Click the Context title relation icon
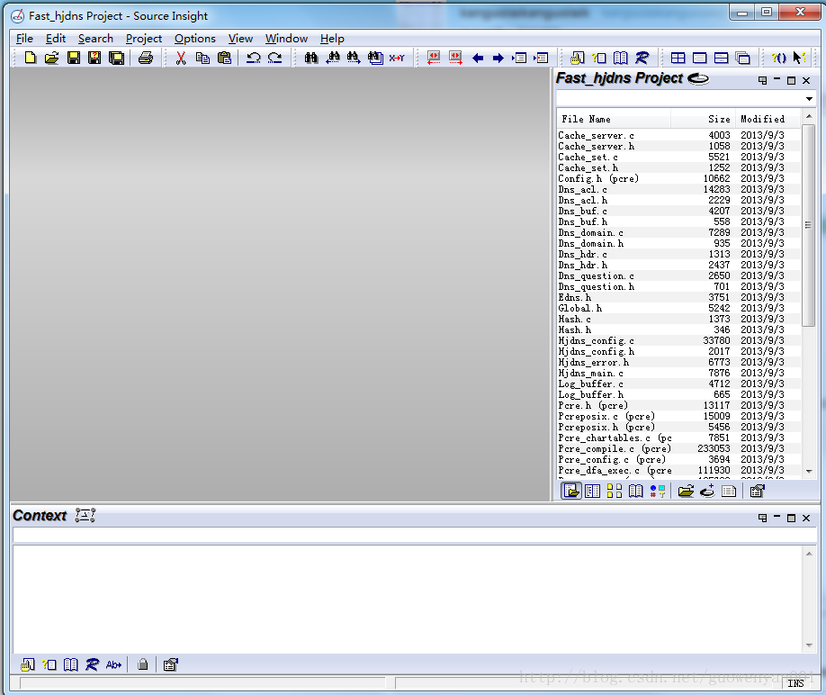826x695 pixels. coord(85,515)
